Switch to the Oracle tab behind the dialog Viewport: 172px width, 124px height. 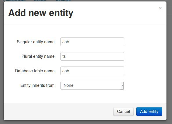click(40, 1)
